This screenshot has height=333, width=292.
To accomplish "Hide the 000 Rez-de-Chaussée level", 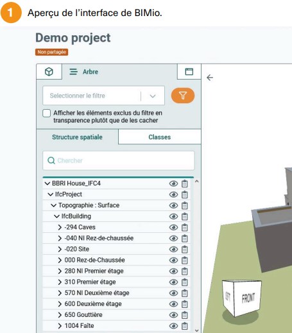I will pyautogui.click(x=173, y=260).
